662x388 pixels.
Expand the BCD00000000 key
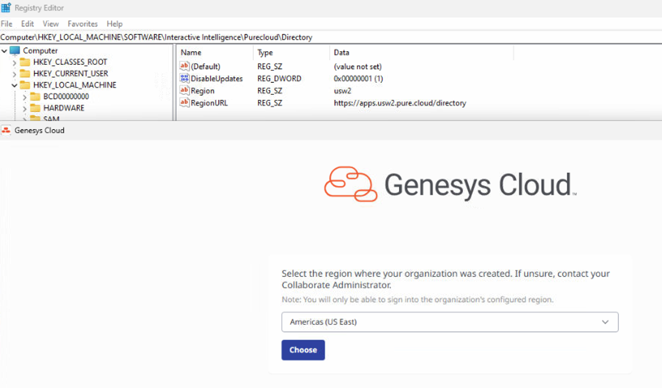point(24,96)
